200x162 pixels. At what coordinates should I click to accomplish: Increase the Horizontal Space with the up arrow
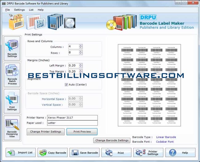pyautogui.click(x=81, y=97)
